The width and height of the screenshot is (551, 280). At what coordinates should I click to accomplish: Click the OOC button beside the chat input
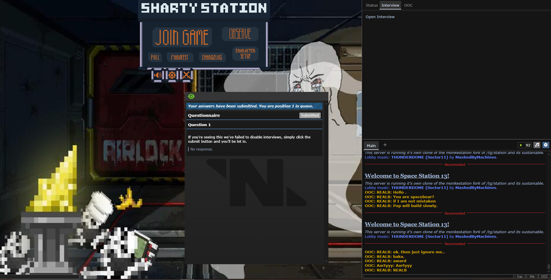(x=544, y=277)
